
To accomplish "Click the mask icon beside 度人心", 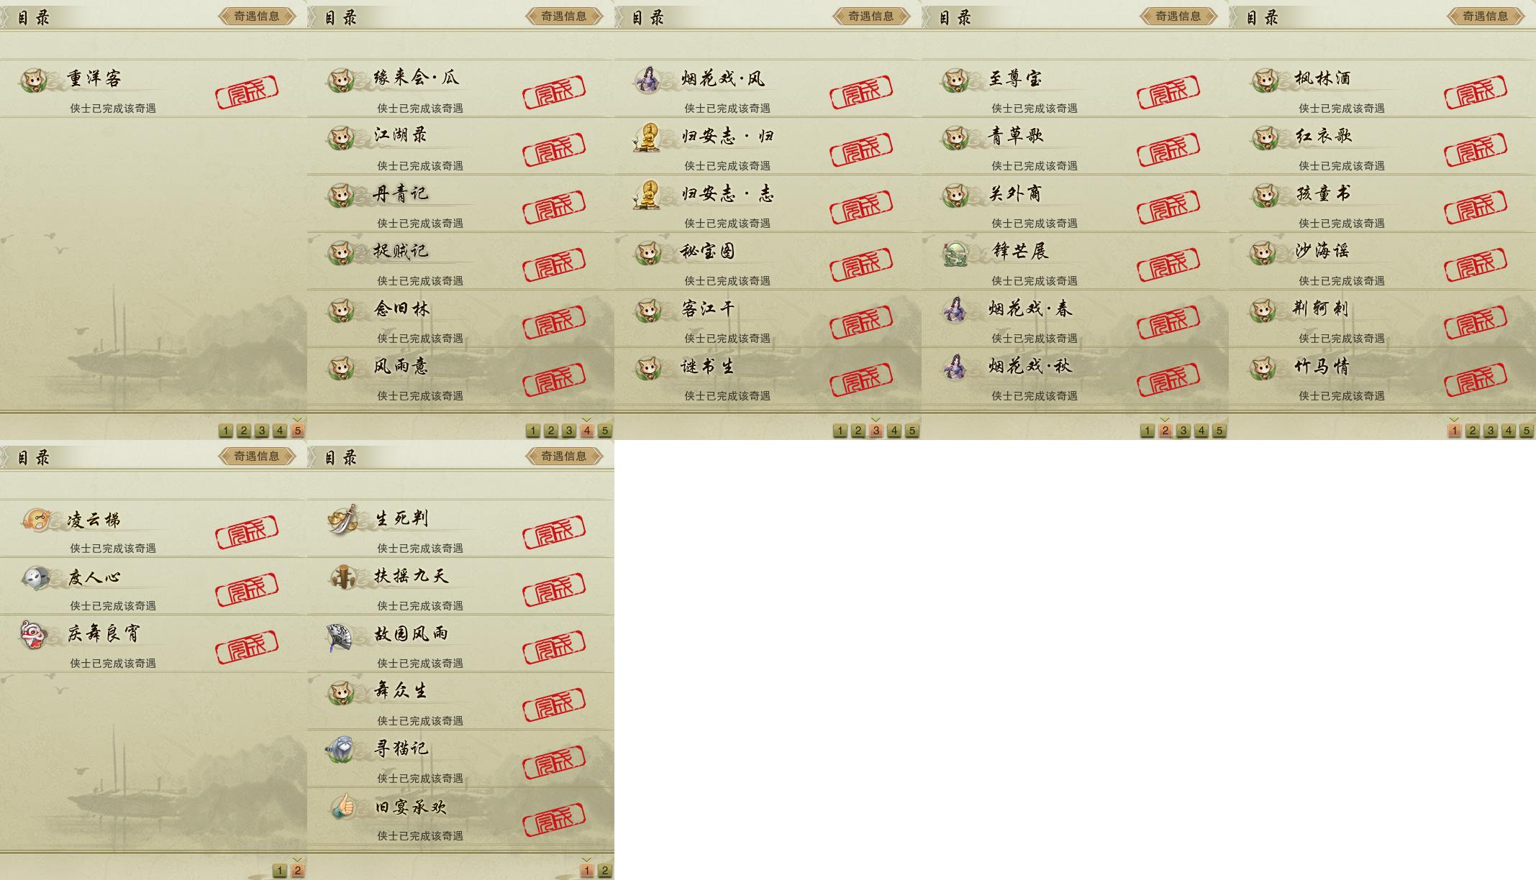I will [x=35, y=577].
